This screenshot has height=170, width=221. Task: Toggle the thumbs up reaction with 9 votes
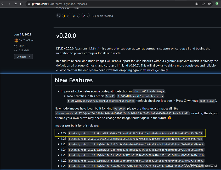pos(66,16)
